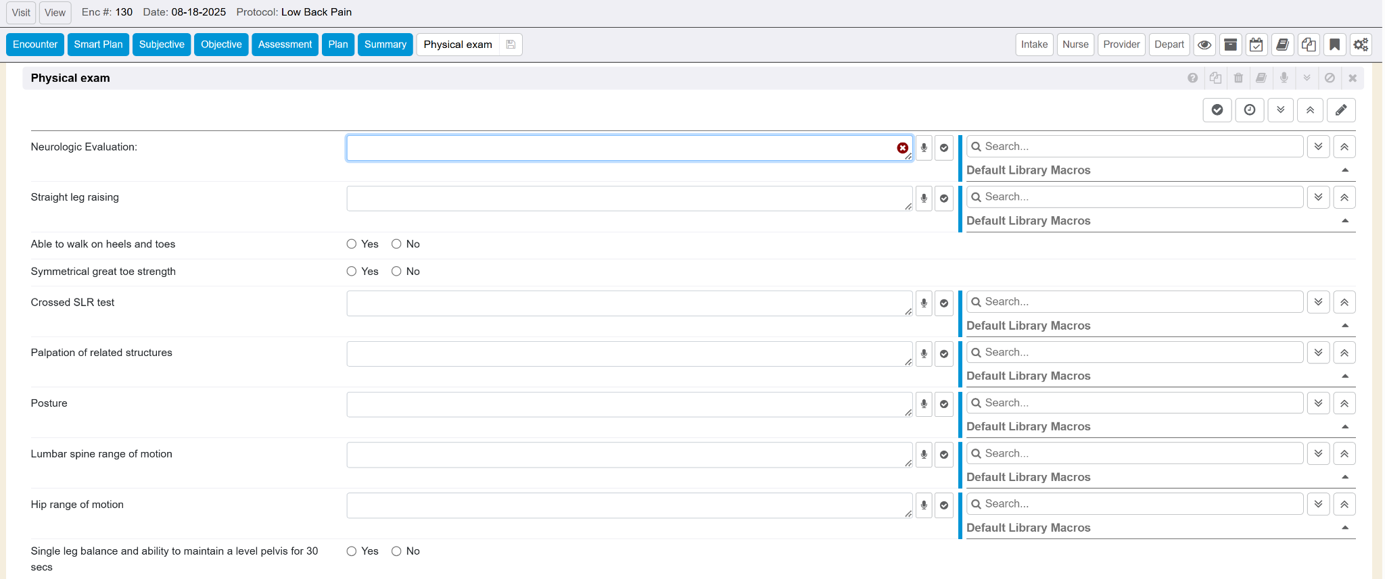Select No for Symmetrical great toe strength

click(396, 272)
